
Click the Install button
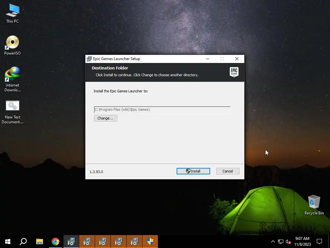coord(193,171)
